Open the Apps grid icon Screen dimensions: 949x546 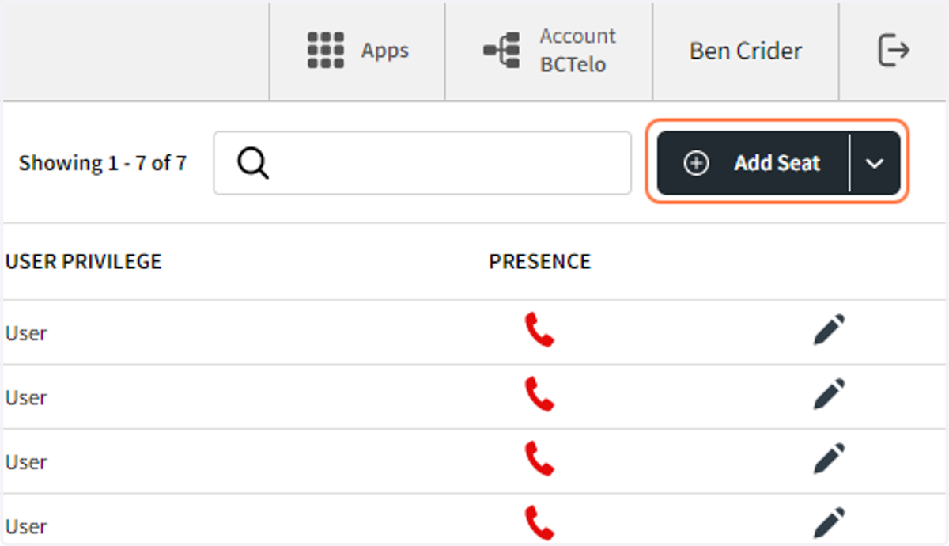[326, 51]
